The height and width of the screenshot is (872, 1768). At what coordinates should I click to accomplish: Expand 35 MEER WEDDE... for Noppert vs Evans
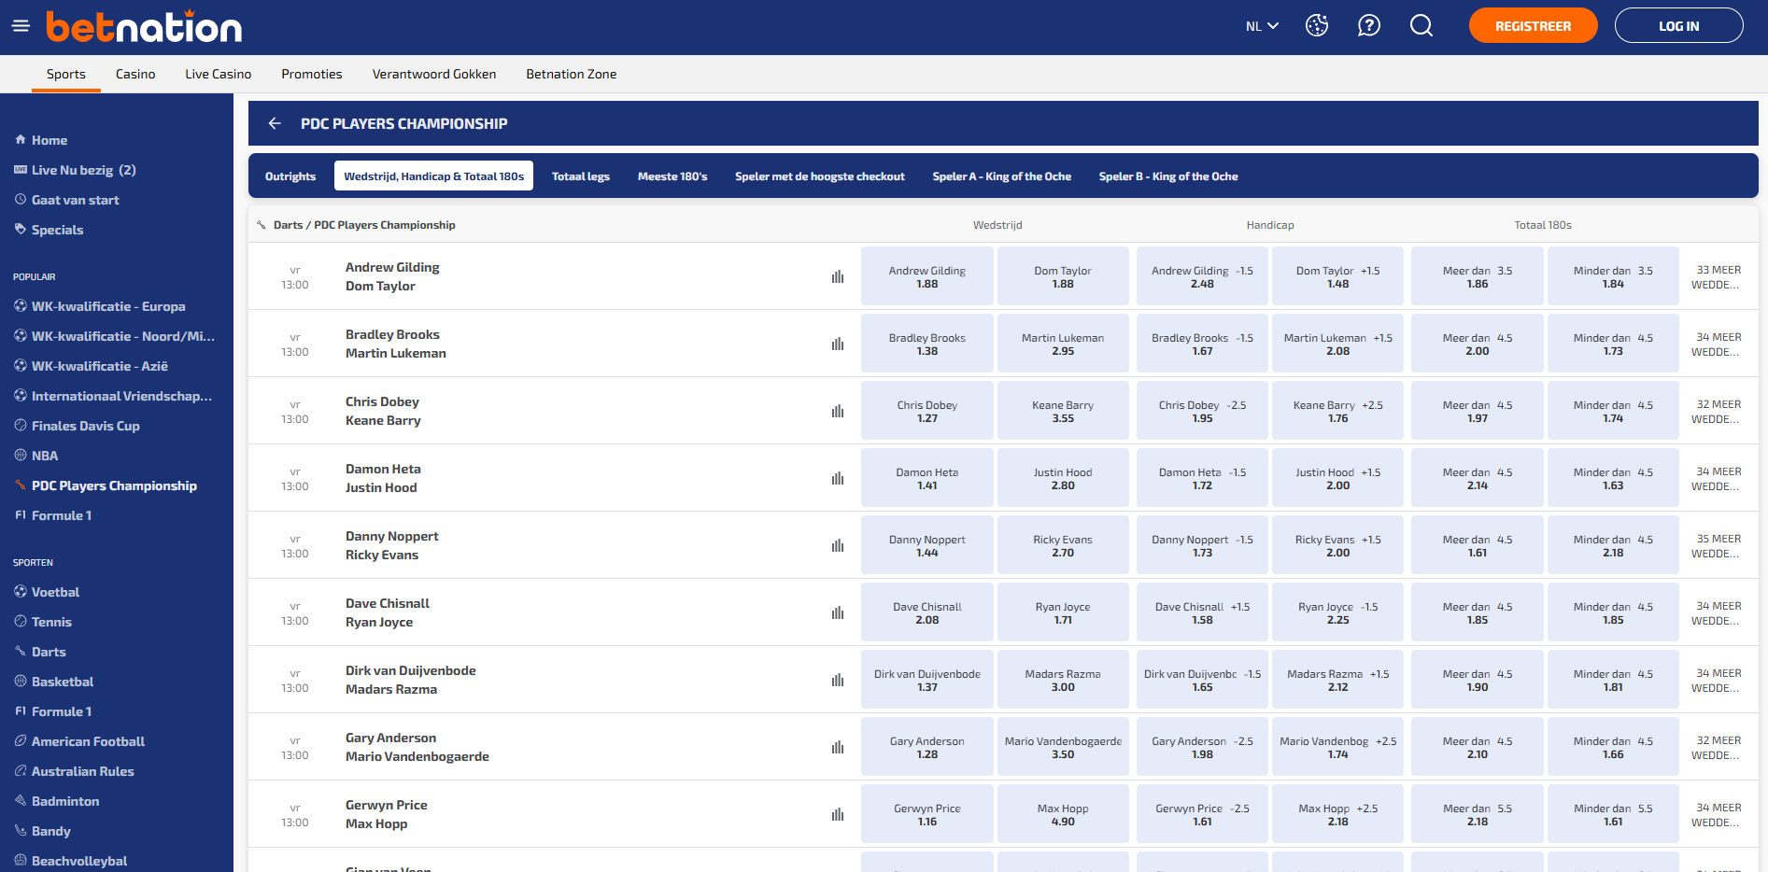pos(1718,545)
